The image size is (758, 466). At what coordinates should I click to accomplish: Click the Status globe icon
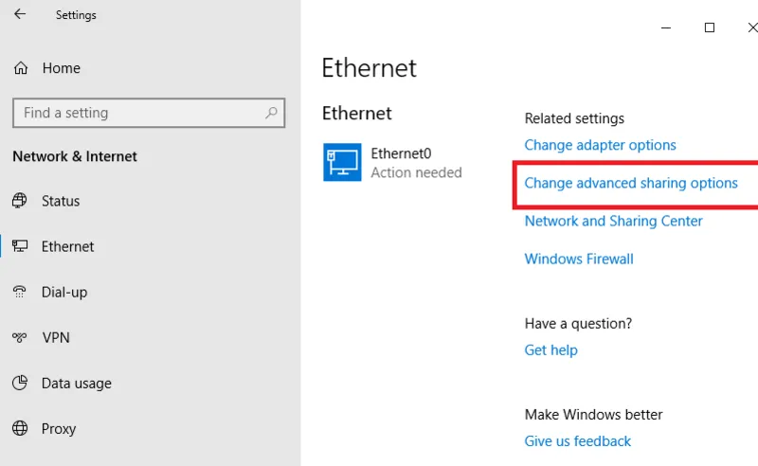point(19,201)
